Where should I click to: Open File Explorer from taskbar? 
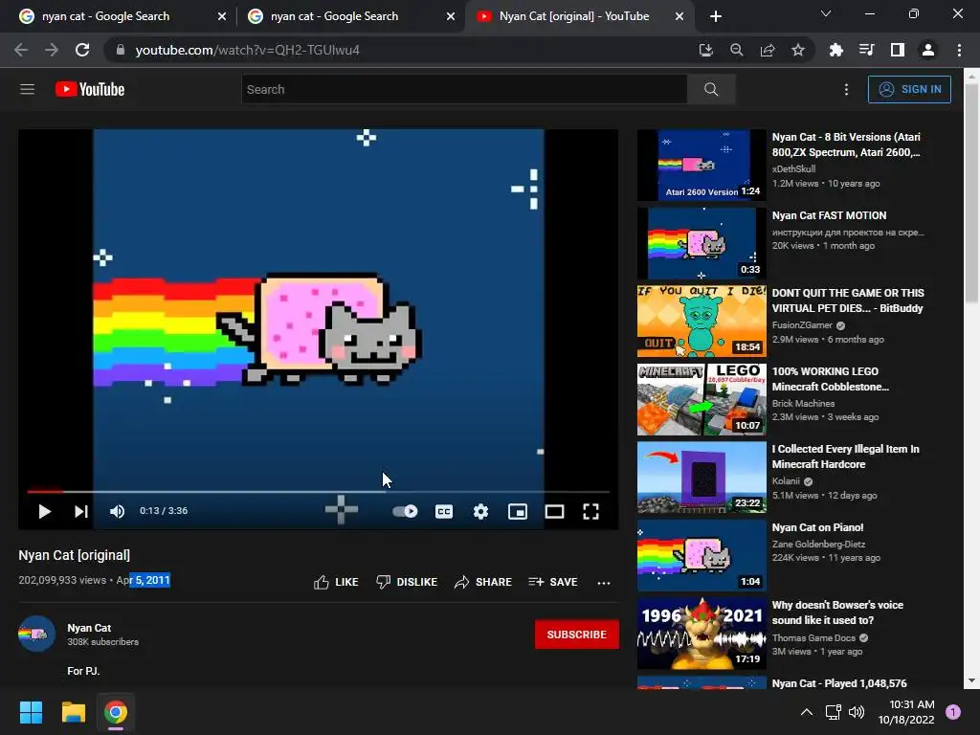pyautogui.click(x=73, y=712)
